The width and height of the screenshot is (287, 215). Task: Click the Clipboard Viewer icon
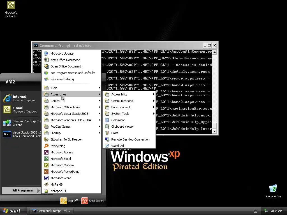click(x=107, y=127)
